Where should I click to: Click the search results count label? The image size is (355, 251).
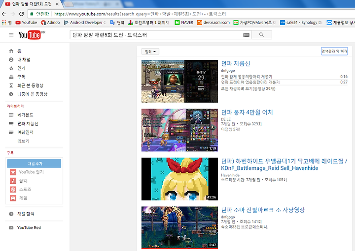click(x=334, y=51)
